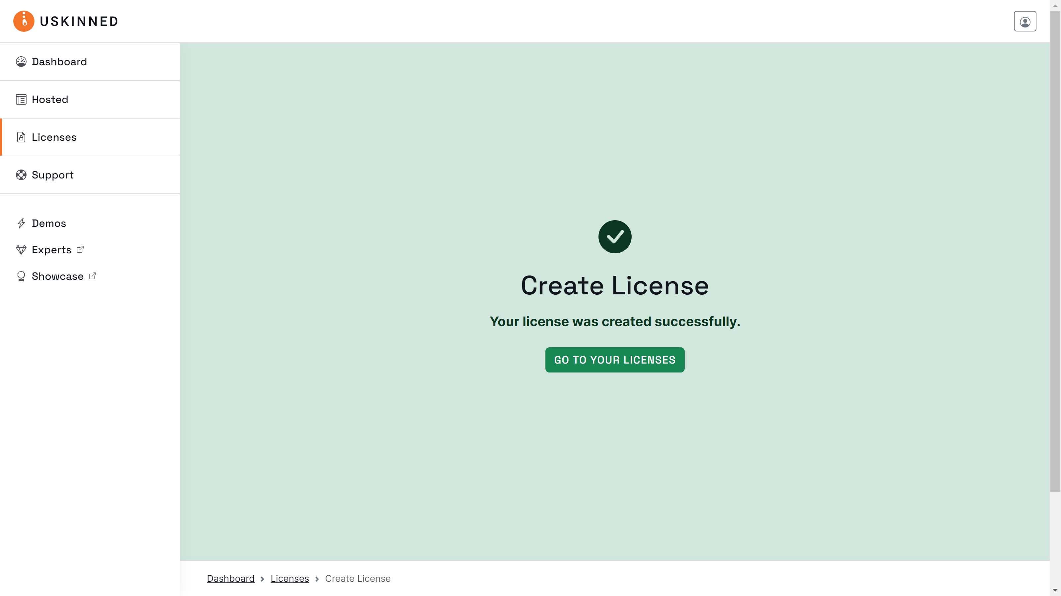Click the Showcase lightbulb icon
This screenshot has height=596, width=1061.
click(x=22, y=276)
